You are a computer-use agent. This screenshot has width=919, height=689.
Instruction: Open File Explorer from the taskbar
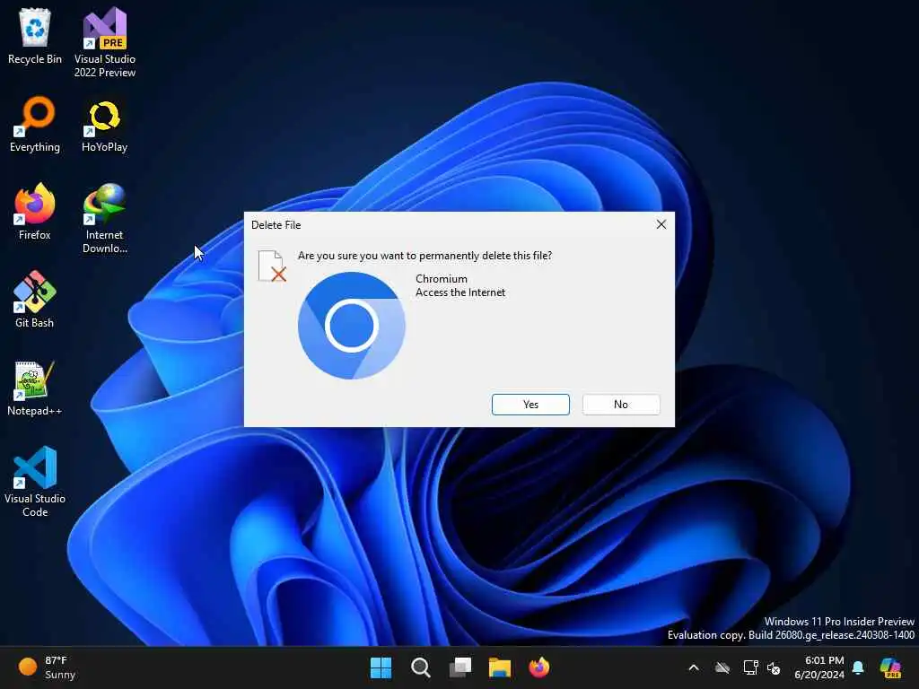point(499,667)
